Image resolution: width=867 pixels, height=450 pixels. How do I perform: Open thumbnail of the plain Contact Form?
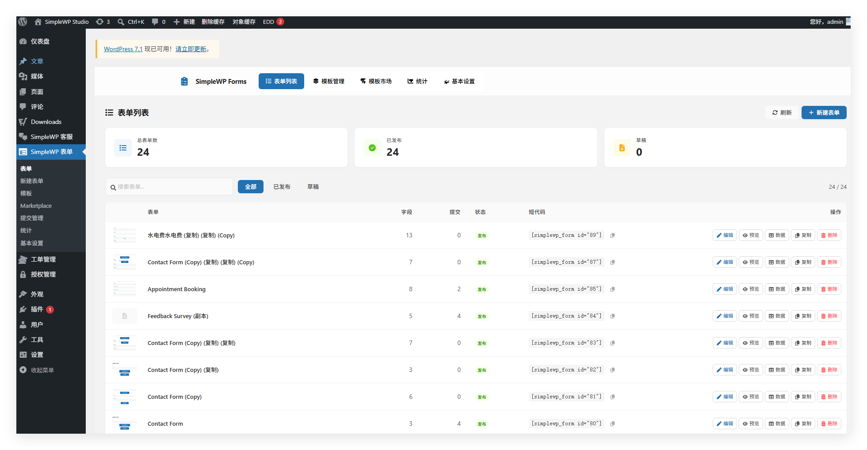coord(125,424)
